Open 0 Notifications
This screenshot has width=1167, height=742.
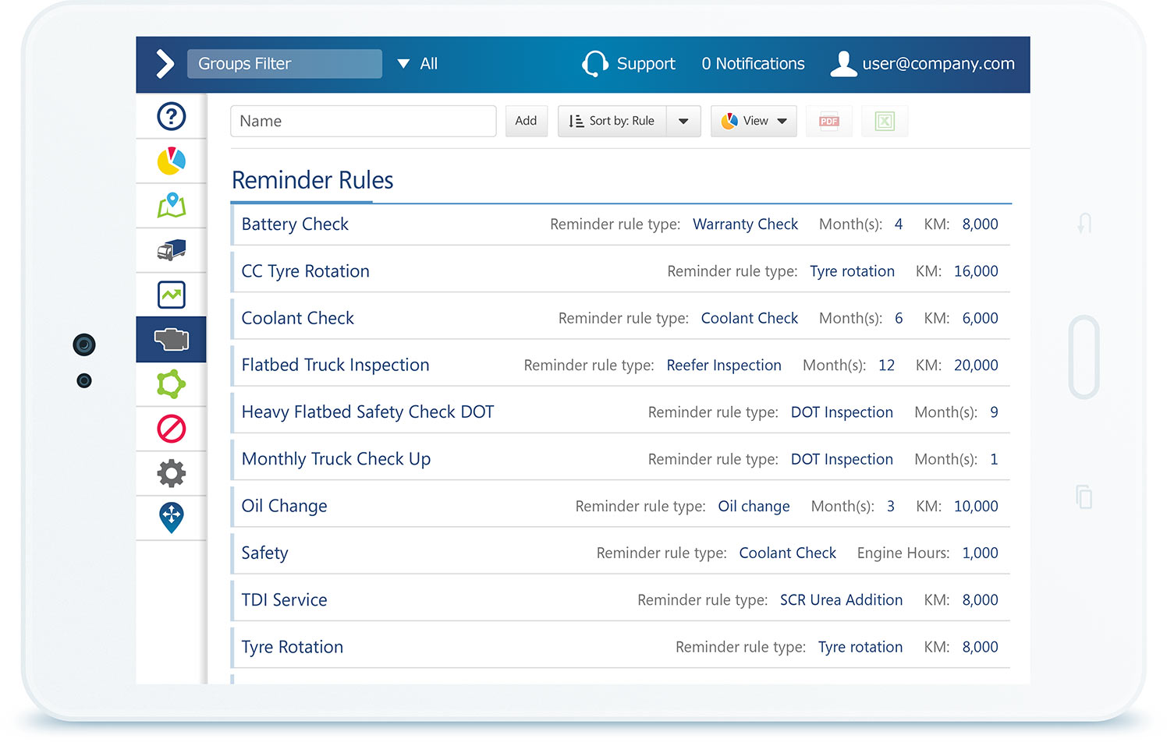point(753,64)
